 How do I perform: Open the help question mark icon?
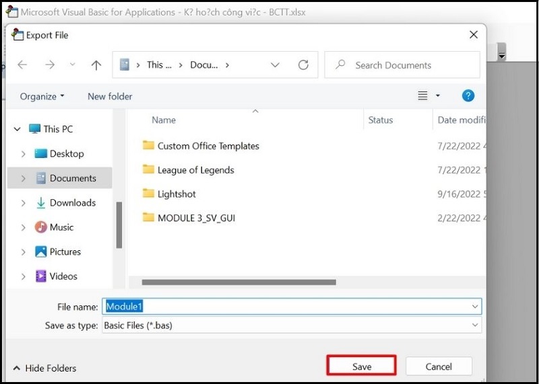click(x=468, y=96)
